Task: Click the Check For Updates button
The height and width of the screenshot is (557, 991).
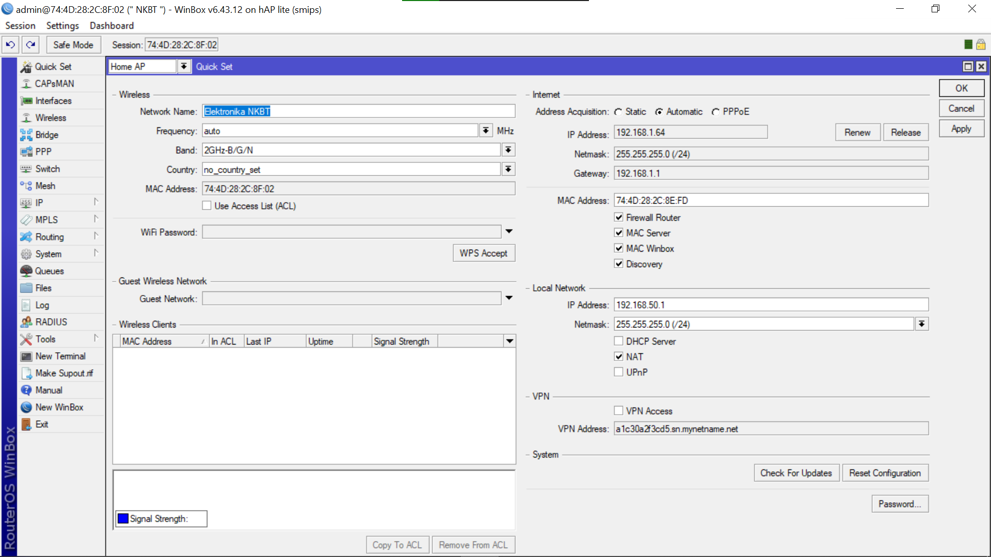Action: coord(796,473)
